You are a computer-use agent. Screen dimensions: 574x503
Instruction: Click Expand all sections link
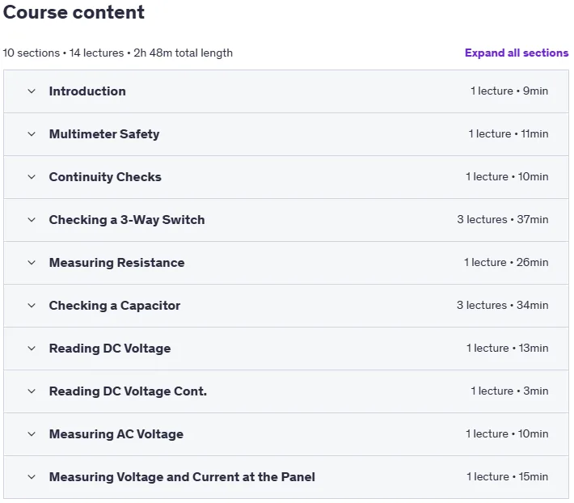coord(517,53)
